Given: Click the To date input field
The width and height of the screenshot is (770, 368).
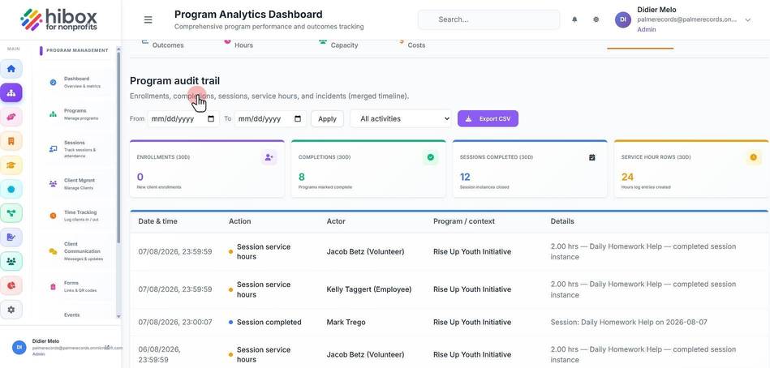Looking at the screenshot, I should click(x=270, y=118).
